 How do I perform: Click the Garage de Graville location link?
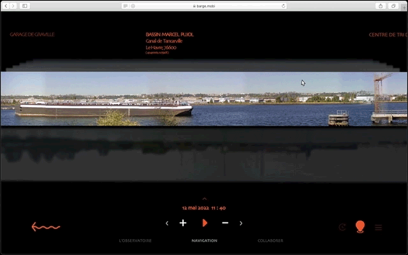pos(32,34)
